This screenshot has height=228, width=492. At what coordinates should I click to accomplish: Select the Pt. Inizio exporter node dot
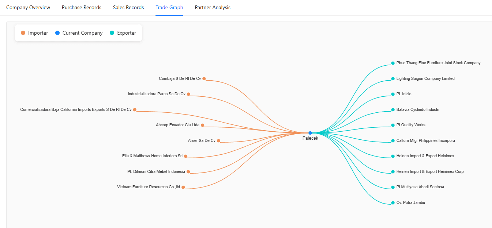pyautogui.click(x=393, y=94)
